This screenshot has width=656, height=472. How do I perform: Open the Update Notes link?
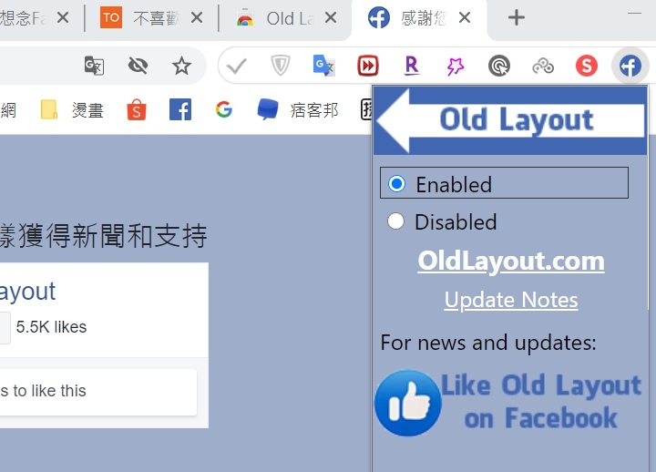point(511,300)
